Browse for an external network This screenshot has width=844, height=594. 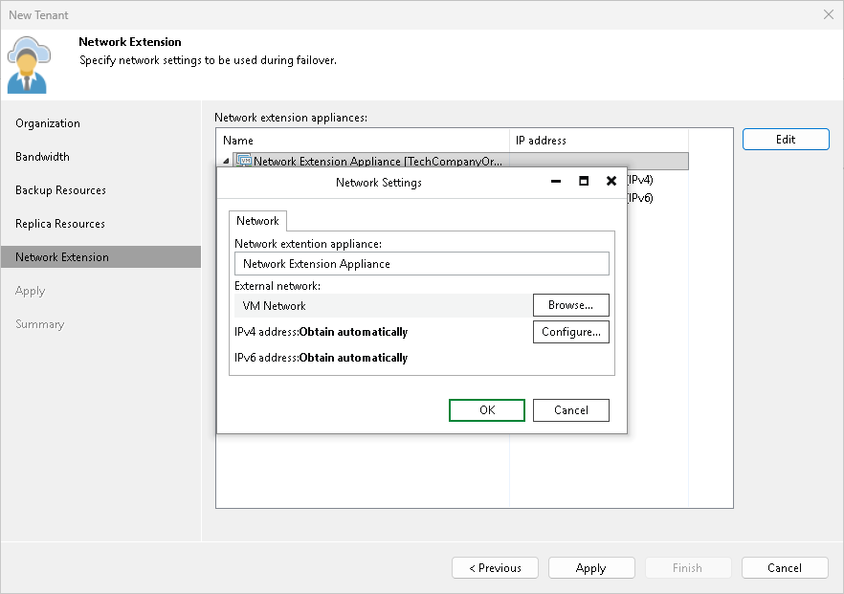tap(570, 304)
